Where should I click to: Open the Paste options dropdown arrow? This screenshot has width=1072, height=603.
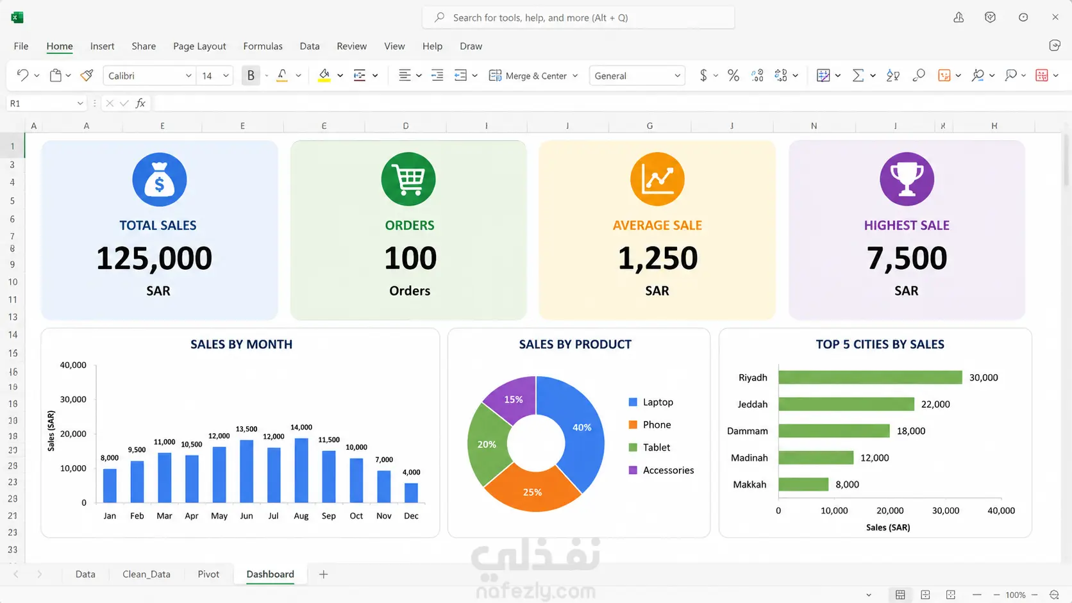[x=68, y=76]
